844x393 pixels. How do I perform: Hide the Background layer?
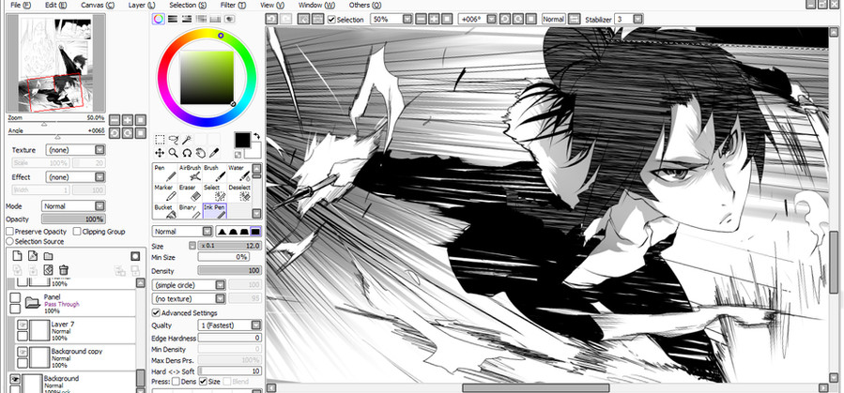coord(15,378)
